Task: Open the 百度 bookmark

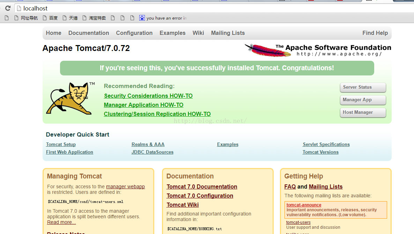Action: 50,18
